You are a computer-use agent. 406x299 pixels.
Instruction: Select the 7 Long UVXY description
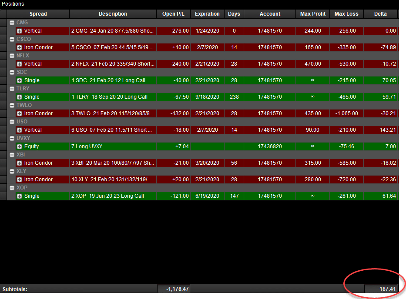[113, 146]
